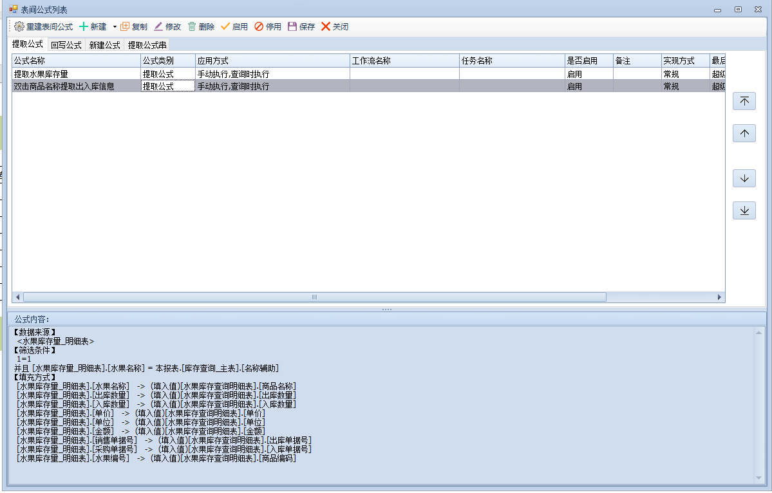Move selected formula up one row
Image resolution: width=772 pixels, height=493 pixels.
[744, 133]
